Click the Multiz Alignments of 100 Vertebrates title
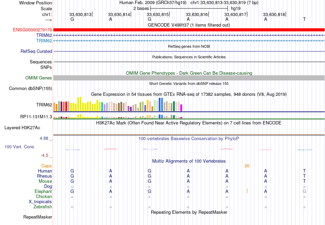325x225 pixels. coord(189,161)
